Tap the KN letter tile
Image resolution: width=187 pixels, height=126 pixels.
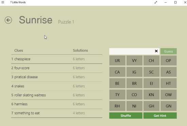pos(151,95)
